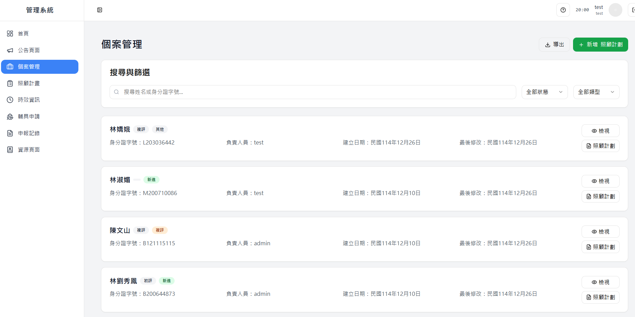Click the 輔具申請 sidebar icon

point(10,116)
